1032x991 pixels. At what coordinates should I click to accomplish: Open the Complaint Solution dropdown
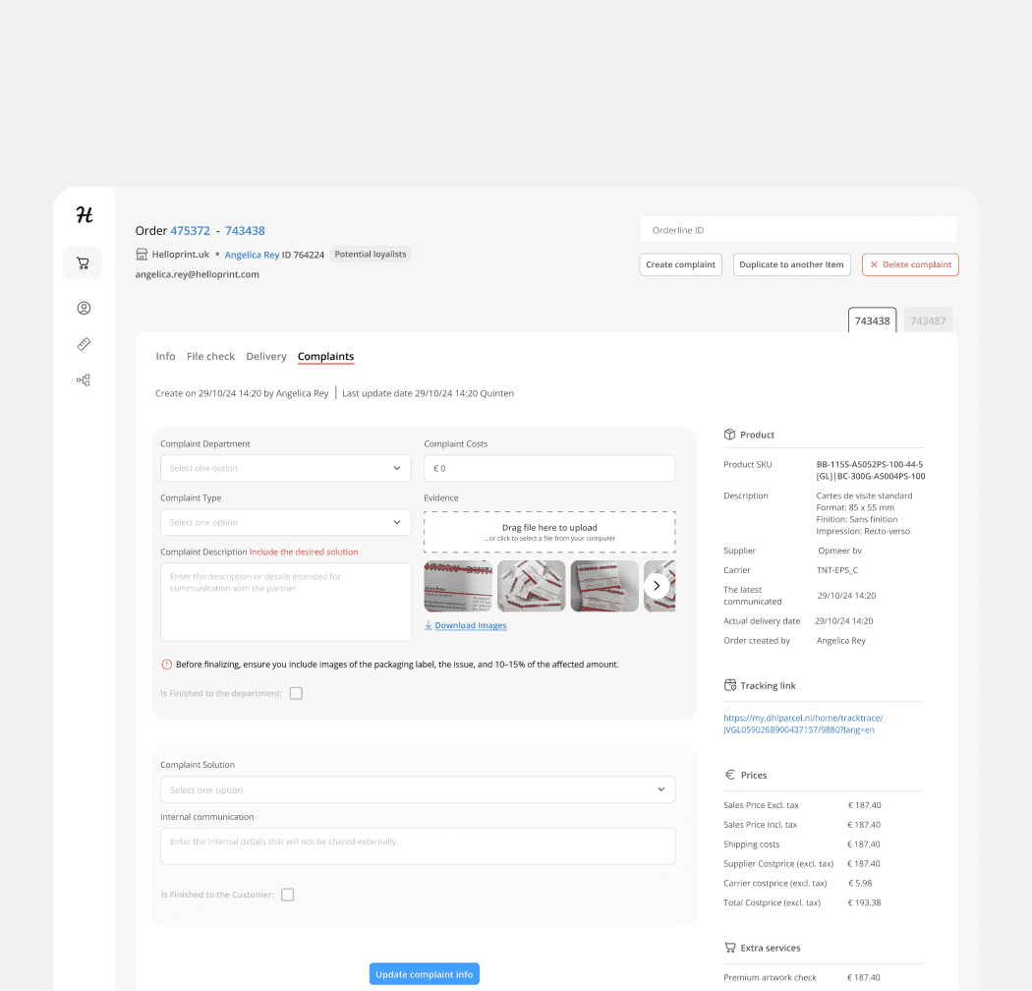coord(418,789)
